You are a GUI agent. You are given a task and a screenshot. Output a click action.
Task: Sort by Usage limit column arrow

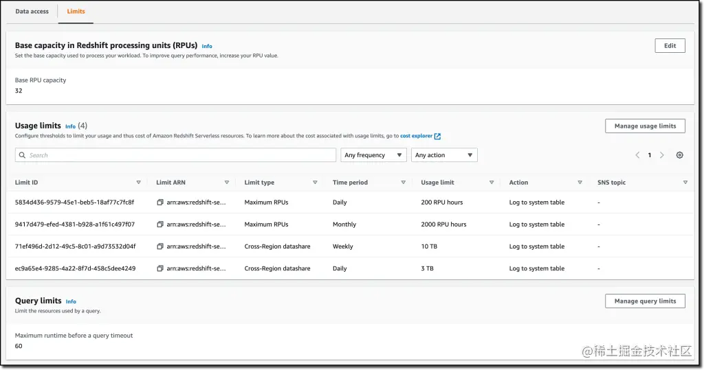(x=492, y=183)
